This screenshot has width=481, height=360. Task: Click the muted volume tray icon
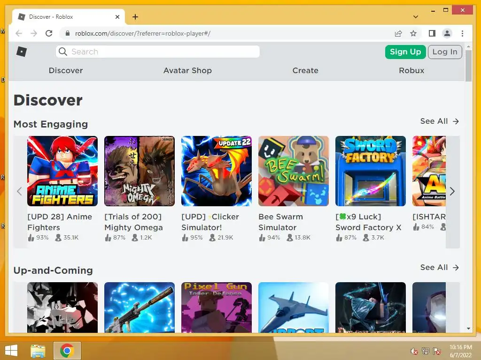click(414, 351)
